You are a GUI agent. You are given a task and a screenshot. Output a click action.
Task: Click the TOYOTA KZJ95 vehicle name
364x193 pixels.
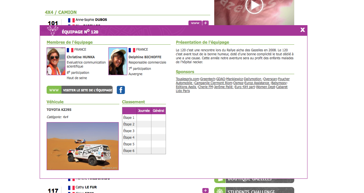tap(59, 110)
